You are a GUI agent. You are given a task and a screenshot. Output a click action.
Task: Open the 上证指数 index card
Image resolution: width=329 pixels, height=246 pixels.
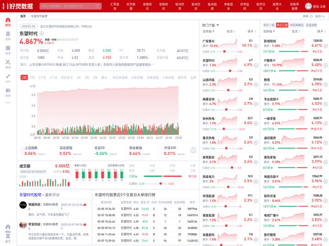point(38,150)
